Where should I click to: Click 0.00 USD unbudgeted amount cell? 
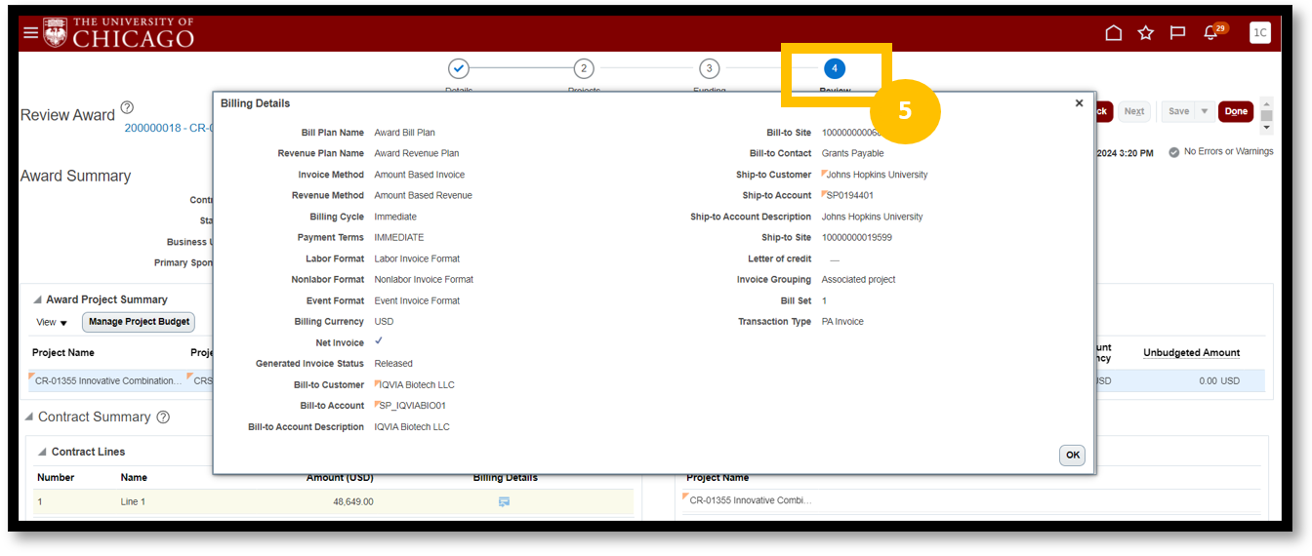click(x=1219, y=380)
